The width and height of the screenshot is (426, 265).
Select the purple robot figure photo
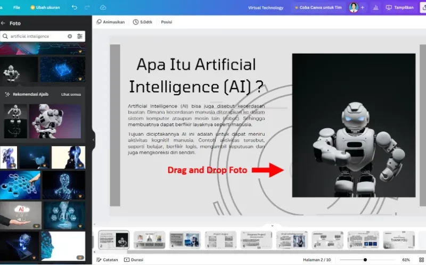[x=9, y=158]
